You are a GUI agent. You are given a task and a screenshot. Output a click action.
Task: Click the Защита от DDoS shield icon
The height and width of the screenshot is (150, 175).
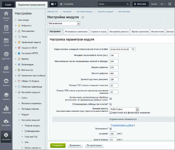coord(19,48)
